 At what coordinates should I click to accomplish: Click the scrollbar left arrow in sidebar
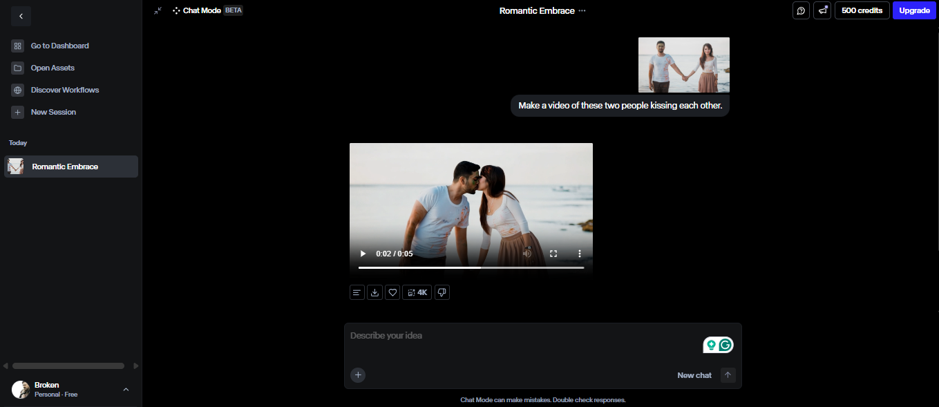tap(6, 366)
